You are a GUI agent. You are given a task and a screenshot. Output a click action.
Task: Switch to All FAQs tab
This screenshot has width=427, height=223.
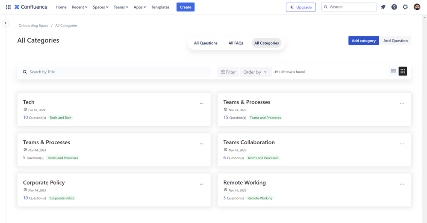tap(236, 43)
